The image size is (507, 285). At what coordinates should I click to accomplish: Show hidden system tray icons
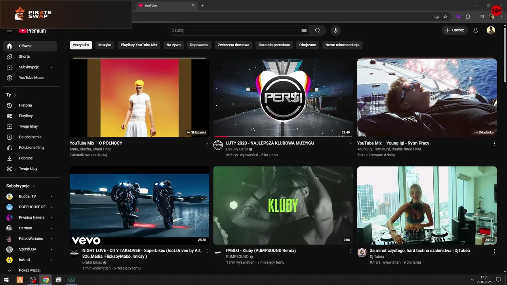[x=472, y=280]
